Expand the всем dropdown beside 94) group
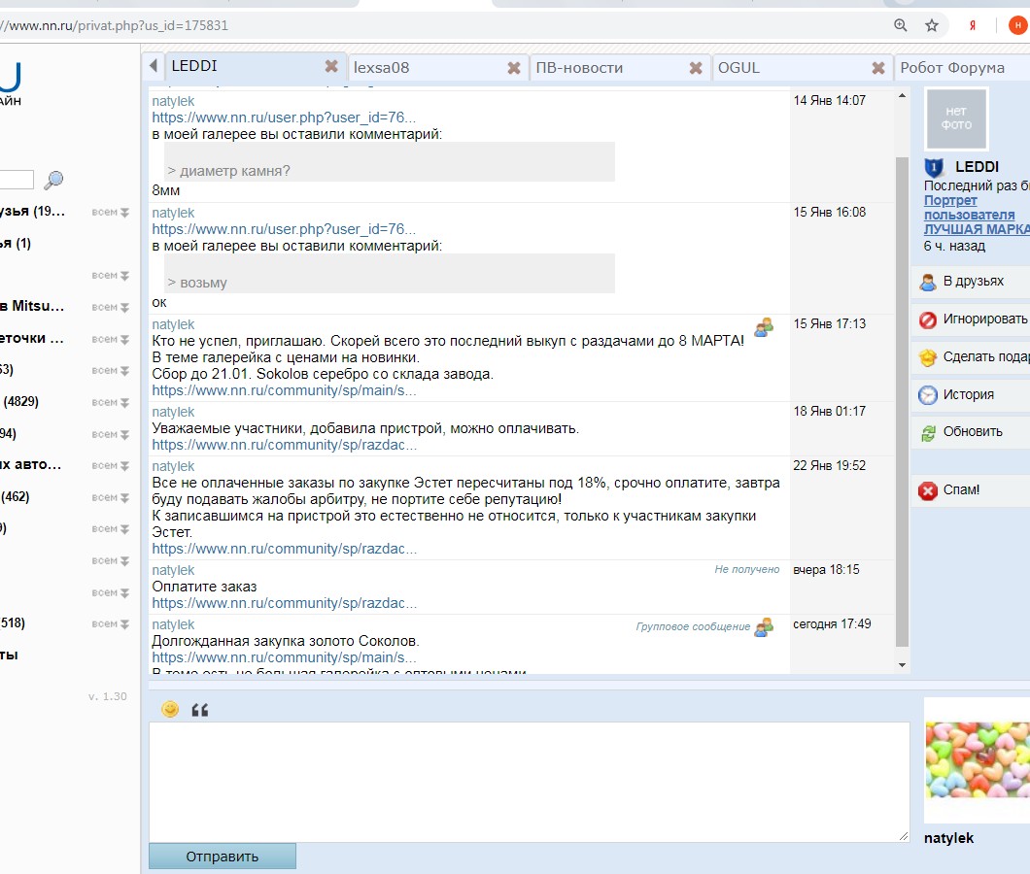 click(x=111, y=434)
